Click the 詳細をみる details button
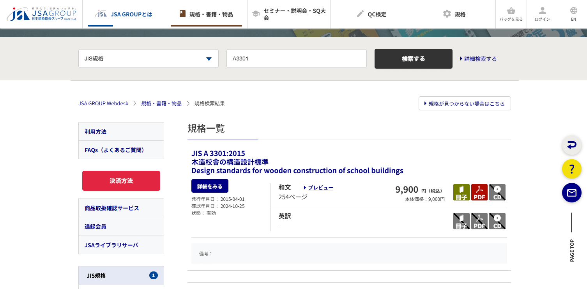 210,186
